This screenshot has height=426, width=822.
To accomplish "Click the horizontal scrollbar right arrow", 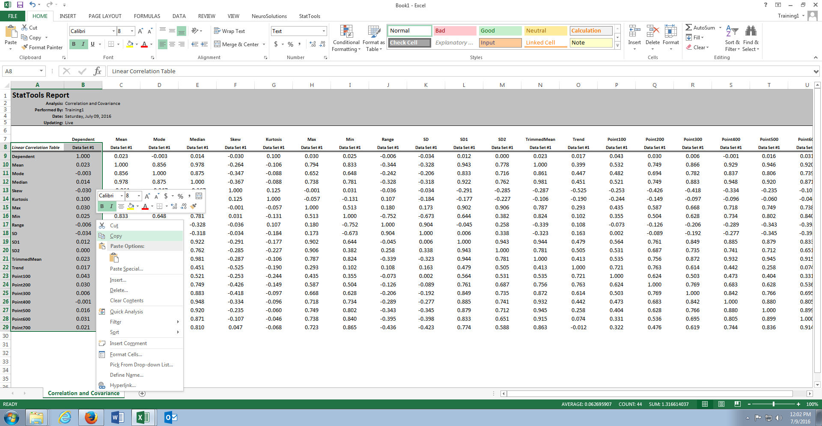I will (x=809, y=393).
